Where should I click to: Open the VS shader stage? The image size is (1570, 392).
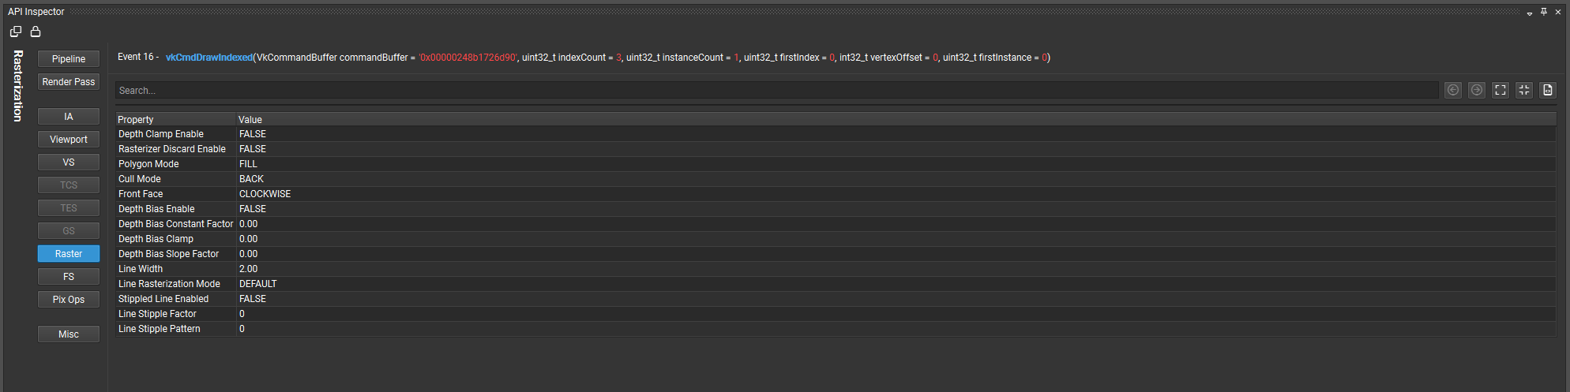click(x=69, y=162)
